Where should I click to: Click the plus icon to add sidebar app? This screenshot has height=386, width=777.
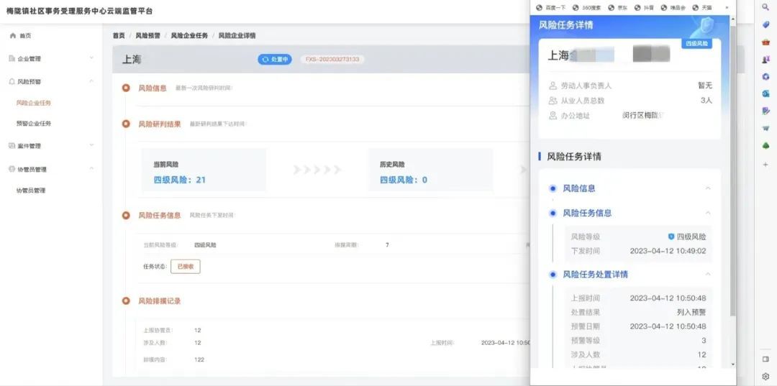click(765, 165)
